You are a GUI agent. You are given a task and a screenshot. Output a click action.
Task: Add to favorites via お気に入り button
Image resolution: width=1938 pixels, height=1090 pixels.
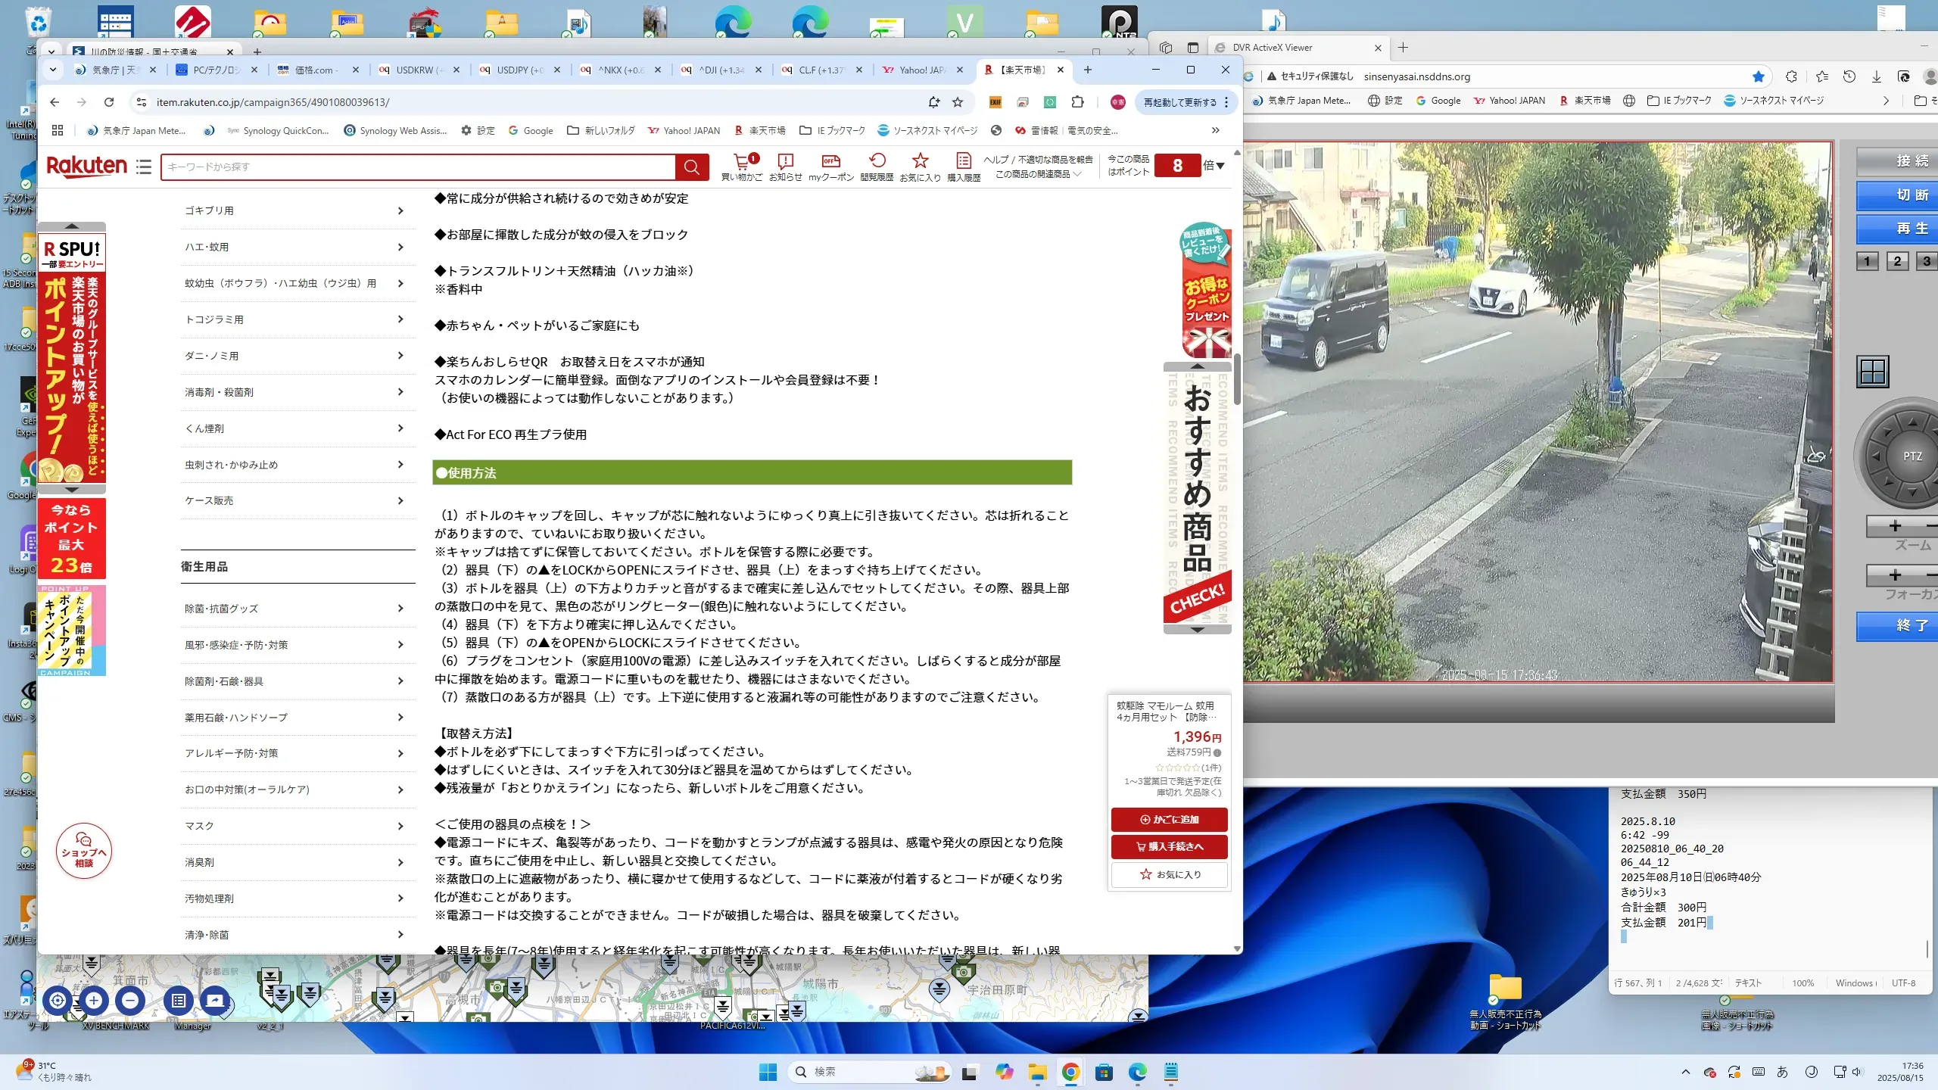tap(1170, 874)
